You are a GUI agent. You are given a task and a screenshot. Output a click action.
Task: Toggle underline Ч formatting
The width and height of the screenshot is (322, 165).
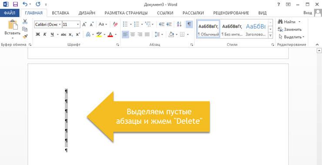tap(52, 35)
